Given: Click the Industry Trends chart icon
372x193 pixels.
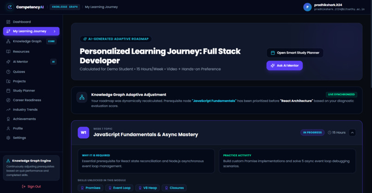Looking at the screenshot, I should 8,110.
